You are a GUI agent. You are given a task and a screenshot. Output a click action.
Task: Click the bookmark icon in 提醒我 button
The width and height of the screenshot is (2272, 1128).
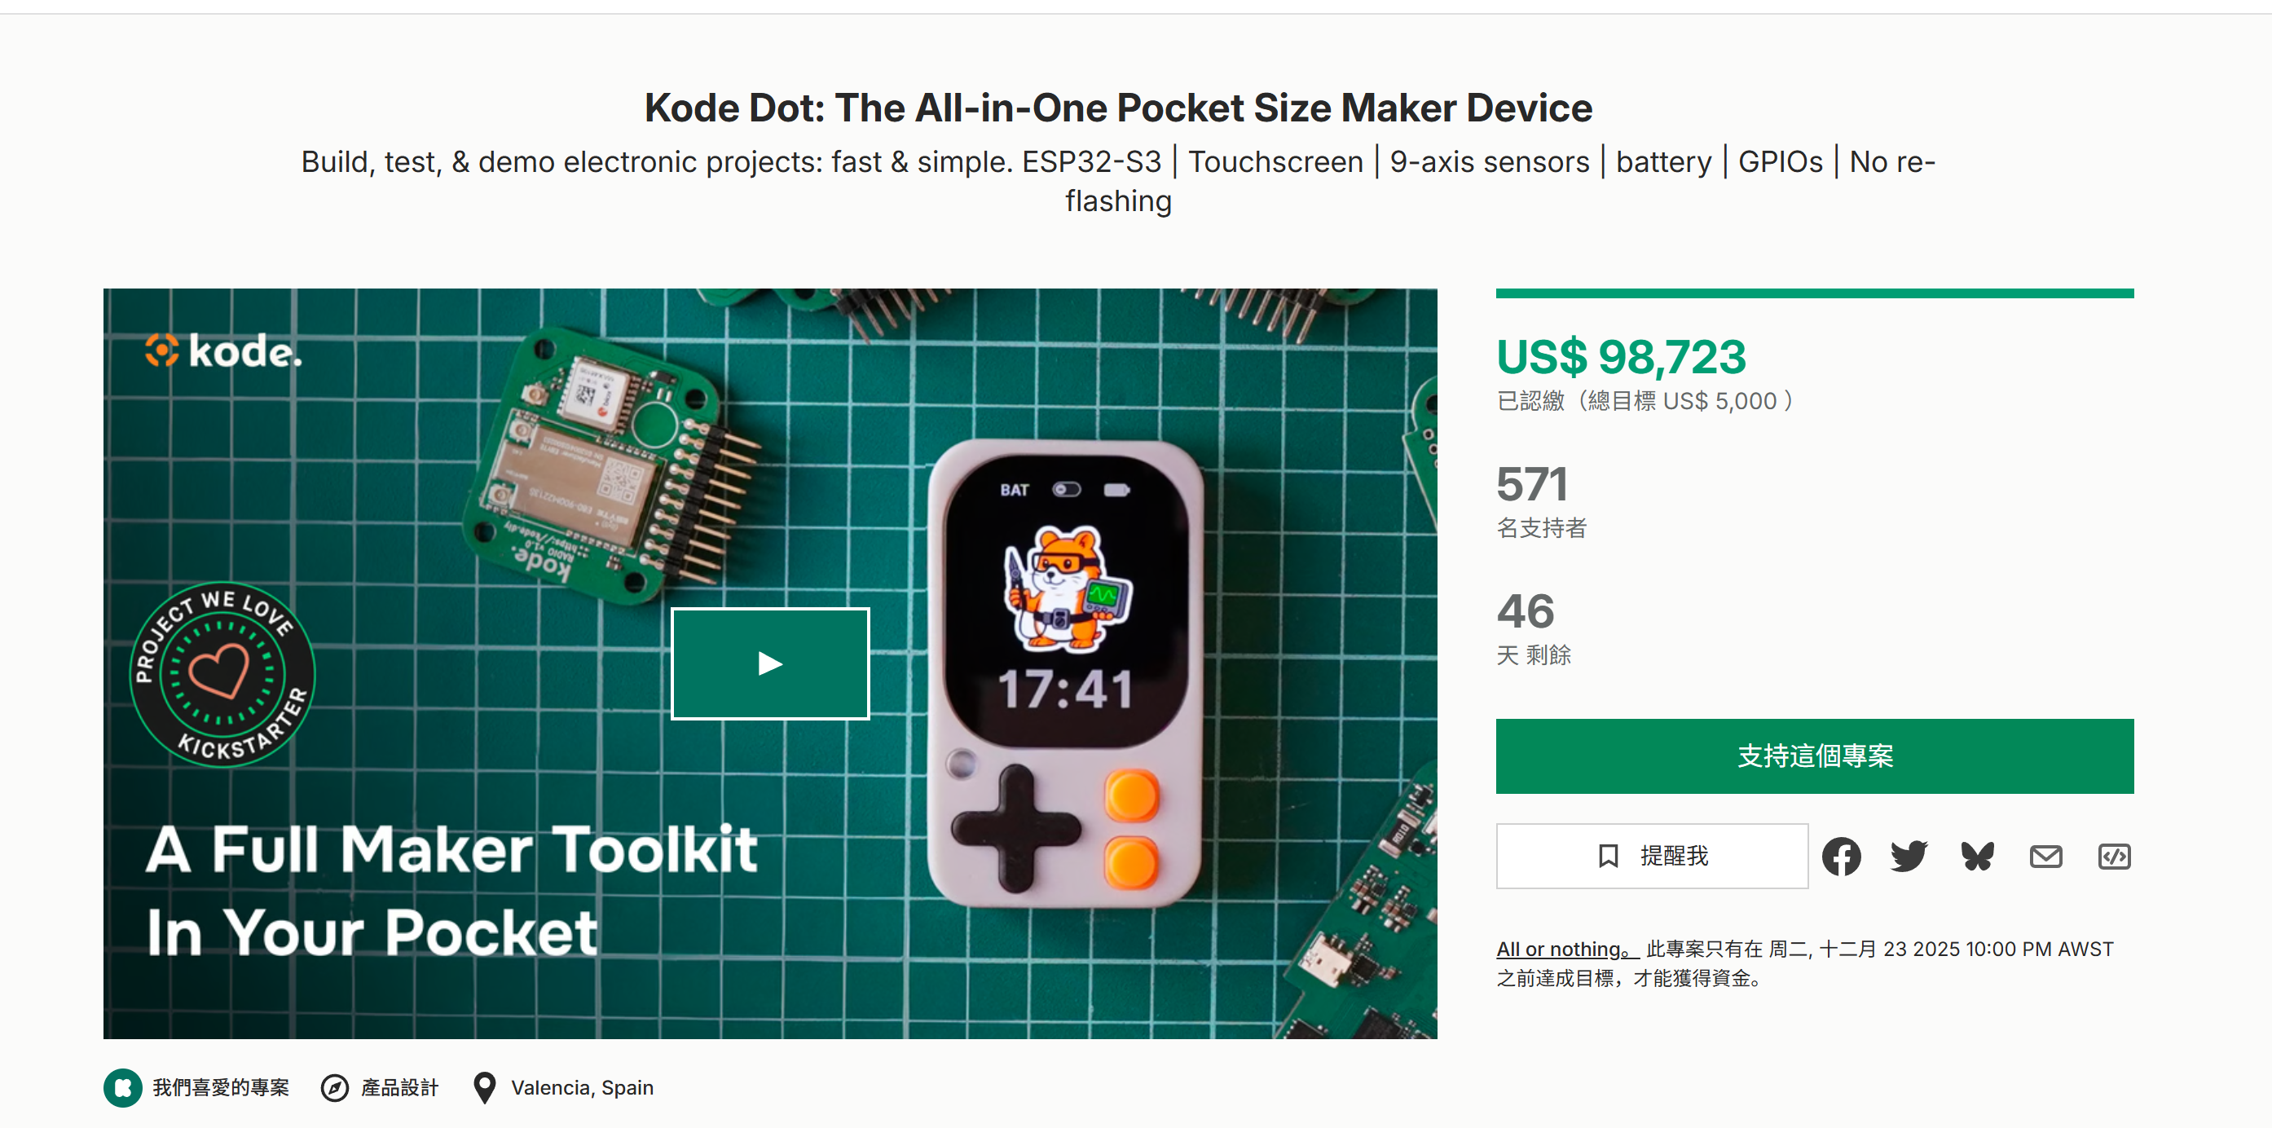coord(1608,857)
